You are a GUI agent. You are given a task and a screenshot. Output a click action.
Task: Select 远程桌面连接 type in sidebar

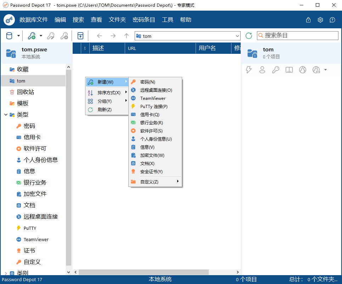[40, 217]
